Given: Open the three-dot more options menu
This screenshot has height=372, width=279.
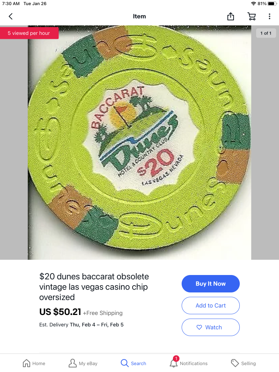Looking at the screenshot, I should pyautogui.click(x=270, y=16).
